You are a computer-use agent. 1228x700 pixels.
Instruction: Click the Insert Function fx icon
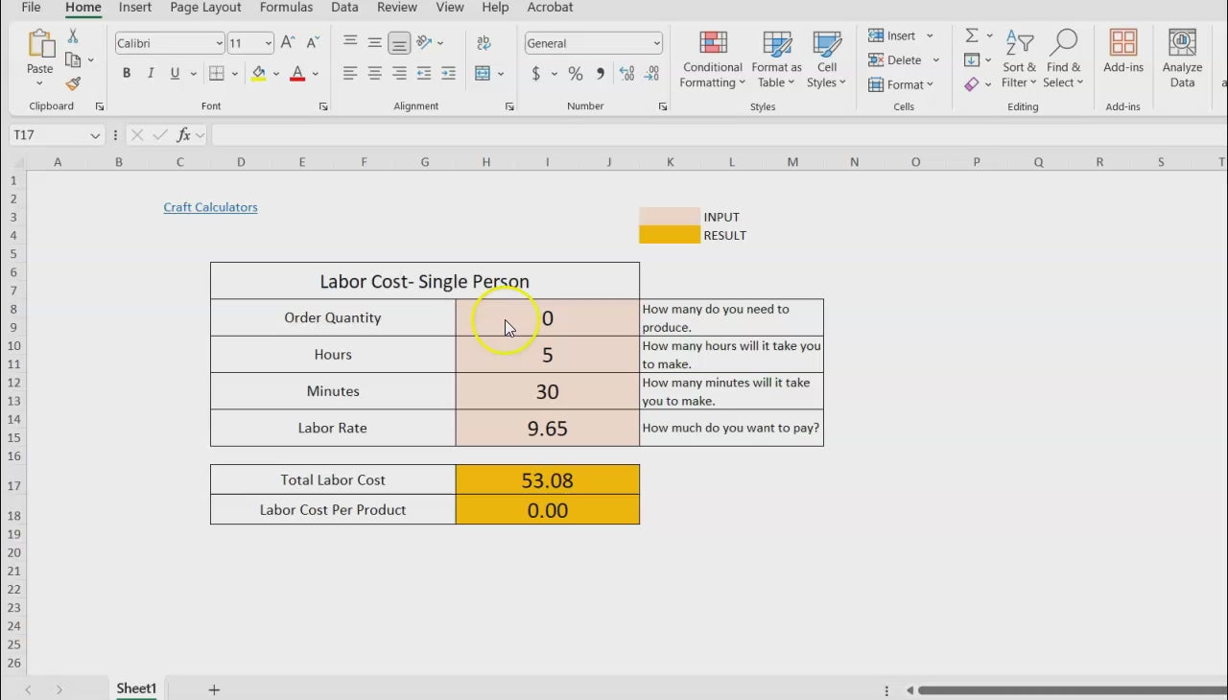click(183, 135)
